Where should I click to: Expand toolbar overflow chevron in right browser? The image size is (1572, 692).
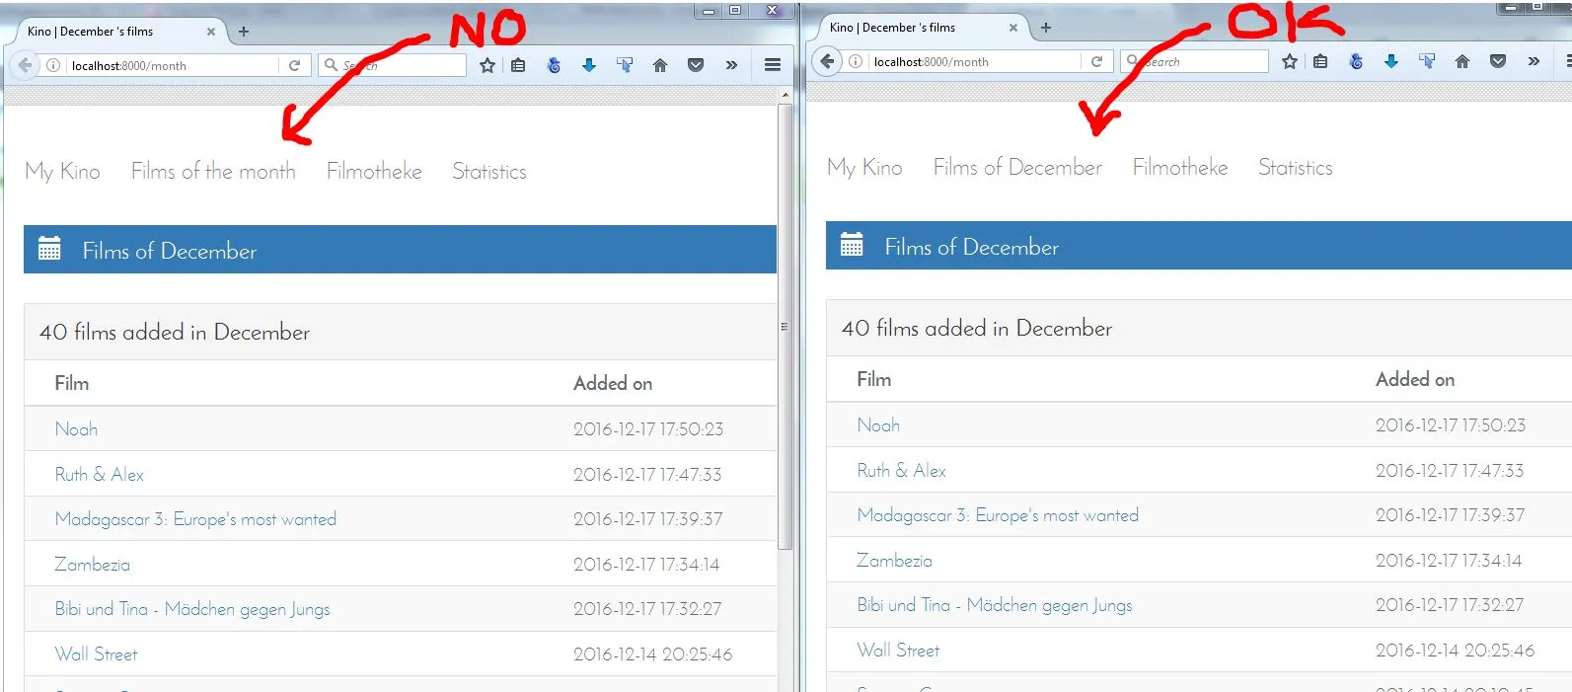click(x=1534, y=61)
